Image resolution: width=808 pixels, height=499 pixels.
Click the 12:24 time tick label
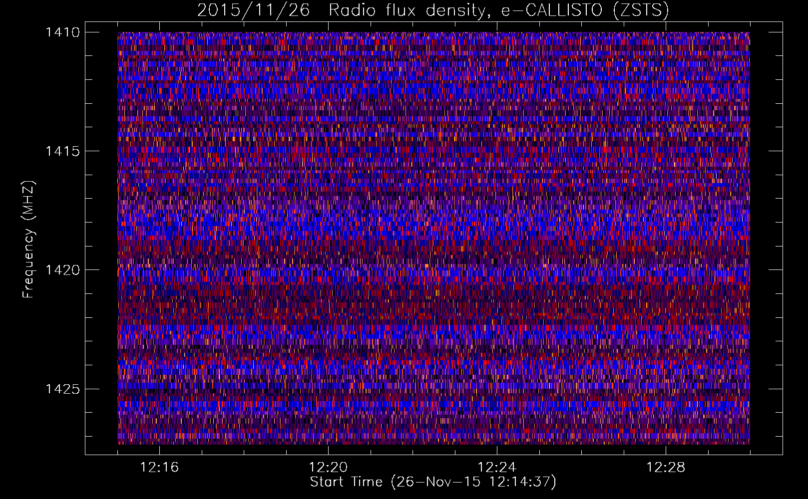(497, 468)
